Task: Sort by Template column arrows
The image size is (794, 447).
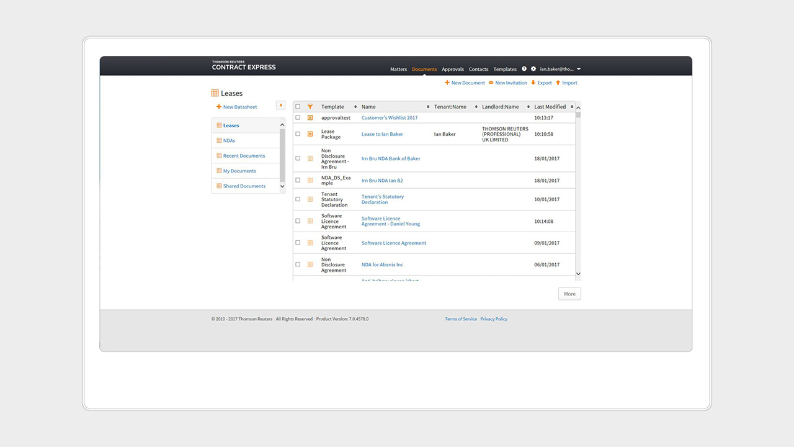Action: (x=355, y=107)
